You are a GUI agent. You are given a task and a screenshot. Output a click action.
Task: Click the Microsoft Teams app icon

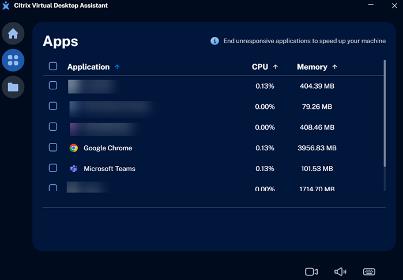tap(74, 168)
